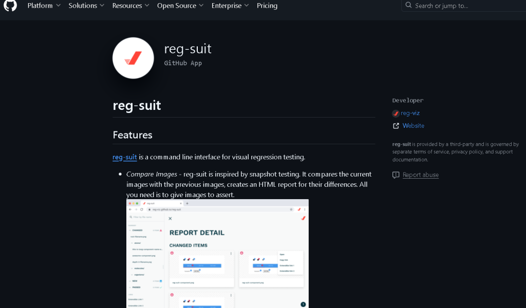Open the GitHub home logo
This screenshot has height=308, width=526.
tap(10, 5)
